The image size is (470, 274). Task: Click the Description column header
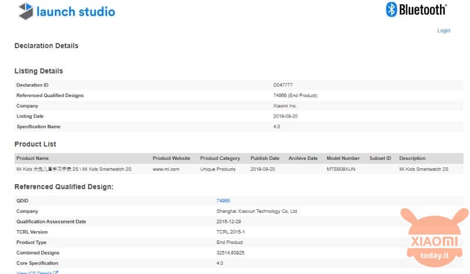[x=412, y=158]
